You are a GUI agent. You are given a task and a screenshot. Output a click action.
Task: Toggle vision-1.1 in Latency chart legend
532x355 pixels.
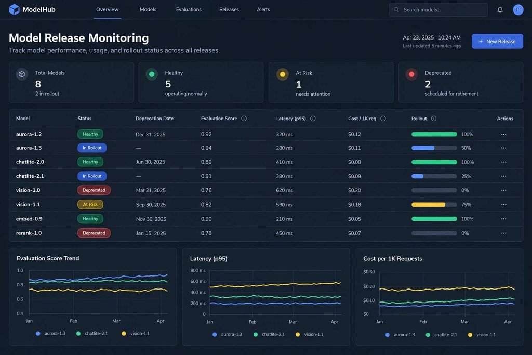pyautogui.click(x=309, y=334)
